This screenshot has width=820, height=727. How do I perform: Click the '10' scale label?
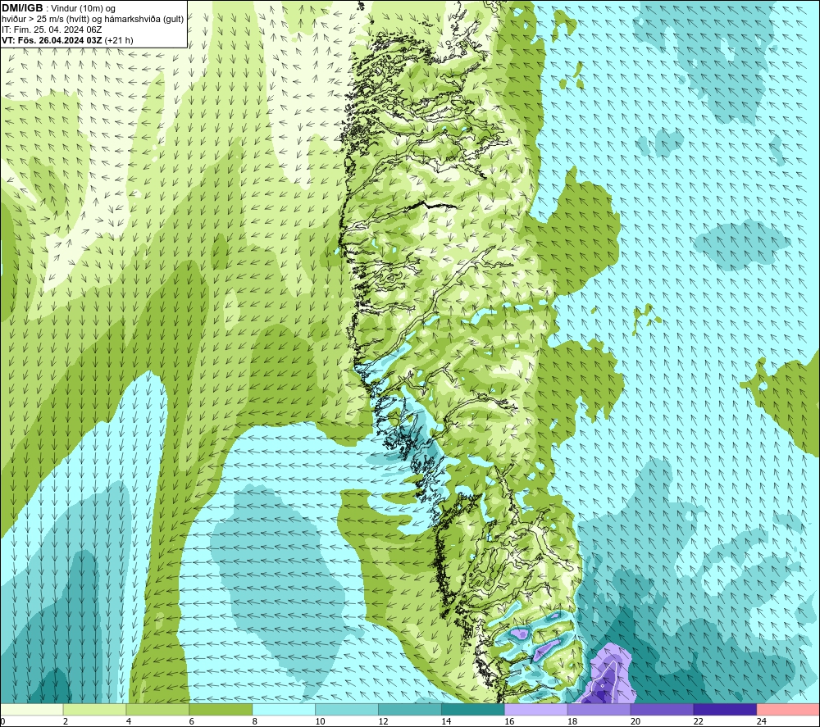click(x=320, y=721)
